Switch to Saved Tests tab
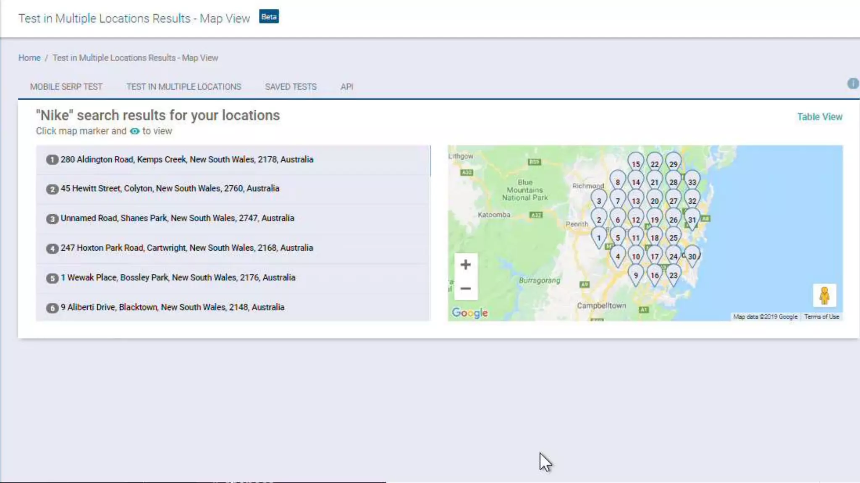Image resolution: width=860 pixels, height=483 pixels. [291, 87]
